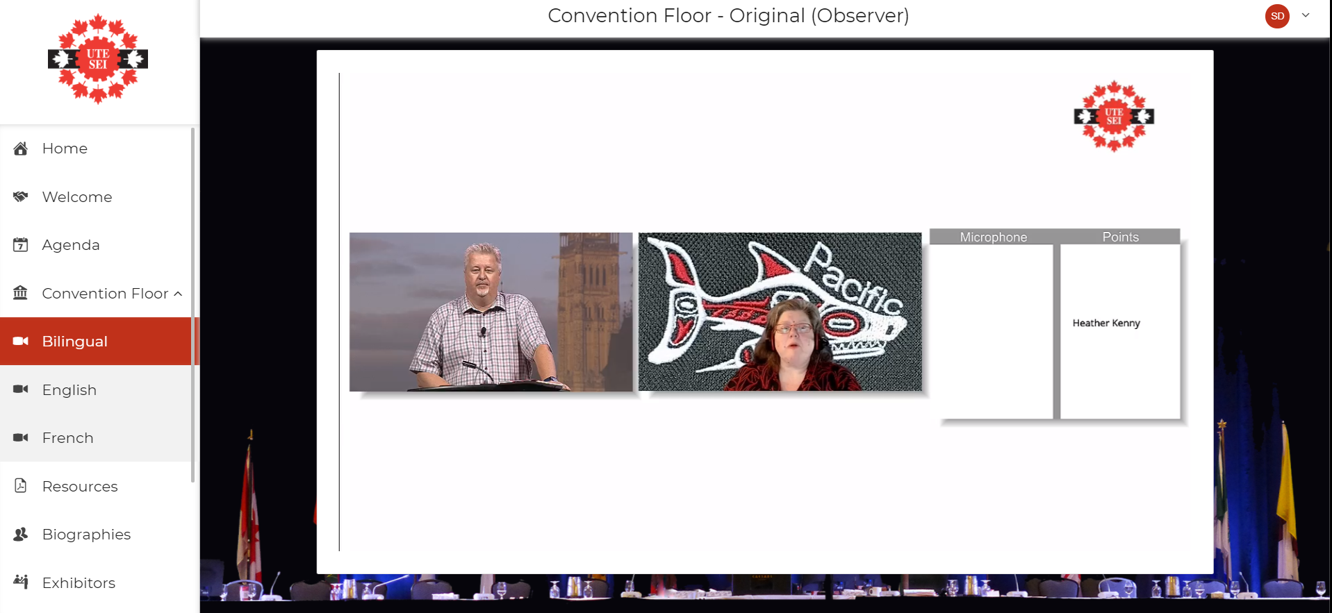Collapse the Convention Floor submenu chevron
Screen dimensions: 1332x613
pos(179,294)
